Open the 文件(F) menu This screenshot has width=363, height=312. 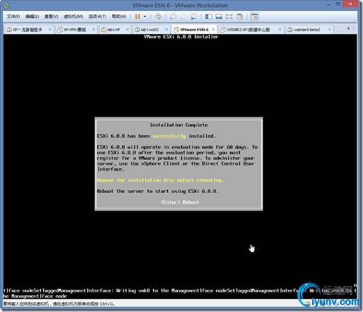[13, 17]
